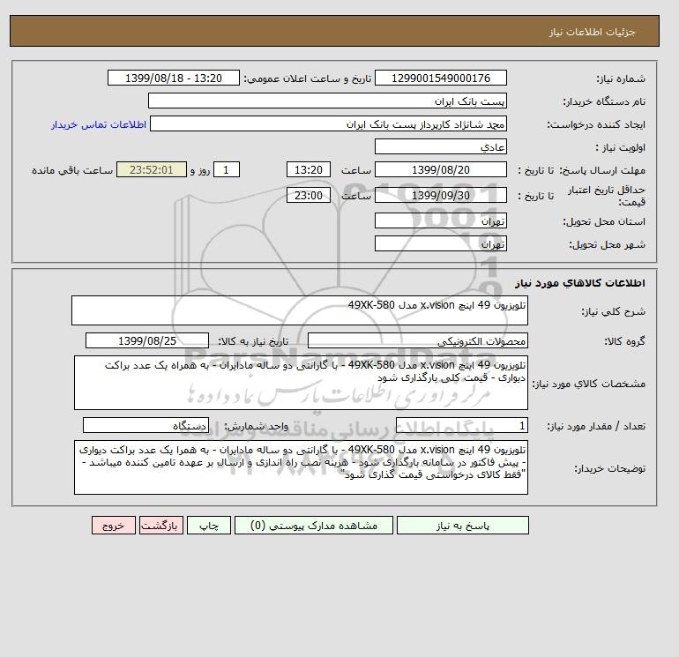Click the خروج exit button
The image size is (679, 657).
click(114, 526)
